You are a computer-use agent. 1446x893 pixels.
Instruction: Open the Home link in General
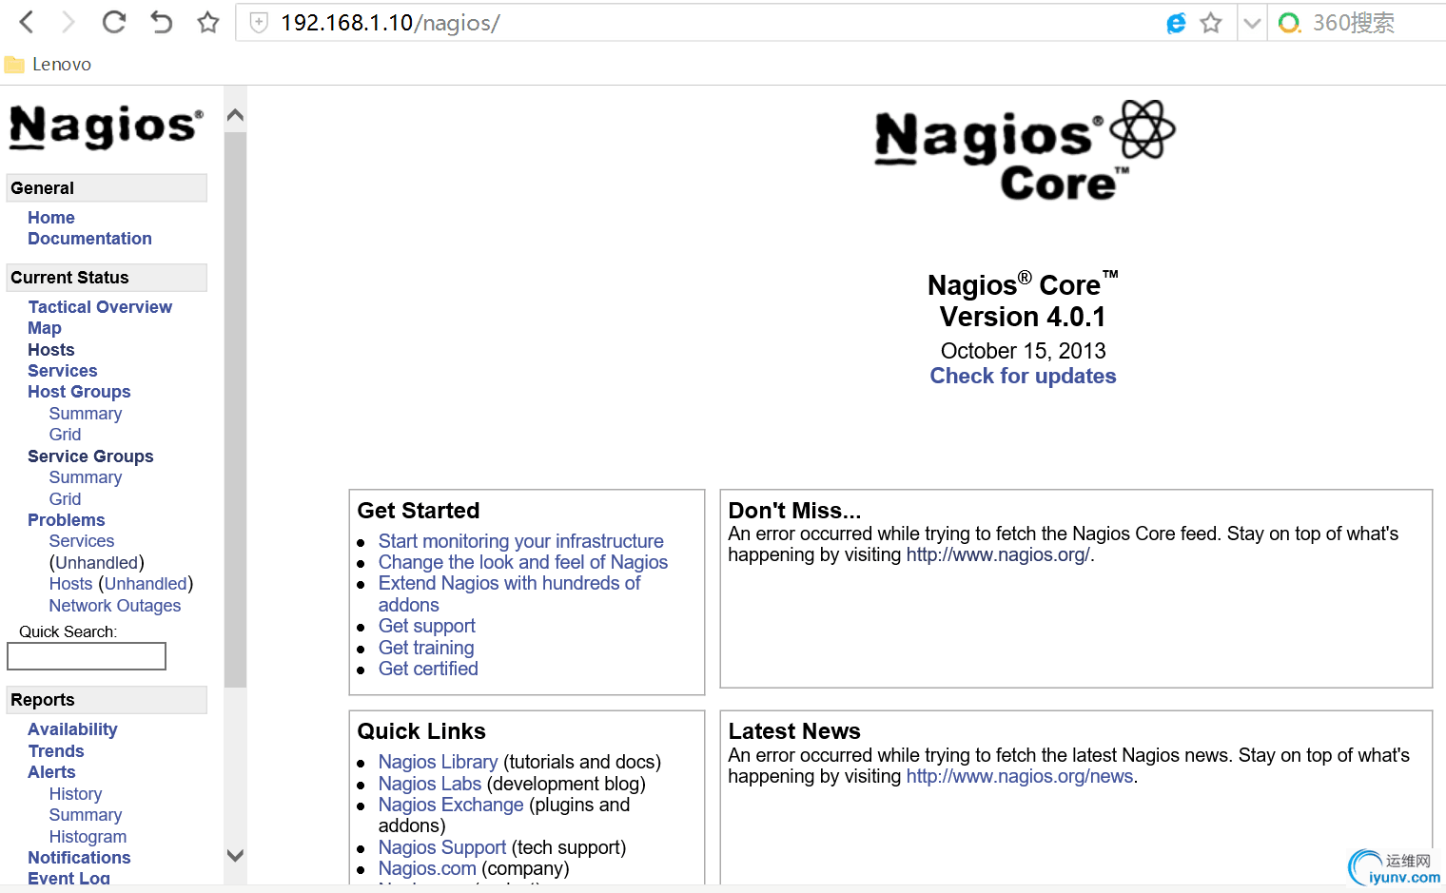coord(51,218)
